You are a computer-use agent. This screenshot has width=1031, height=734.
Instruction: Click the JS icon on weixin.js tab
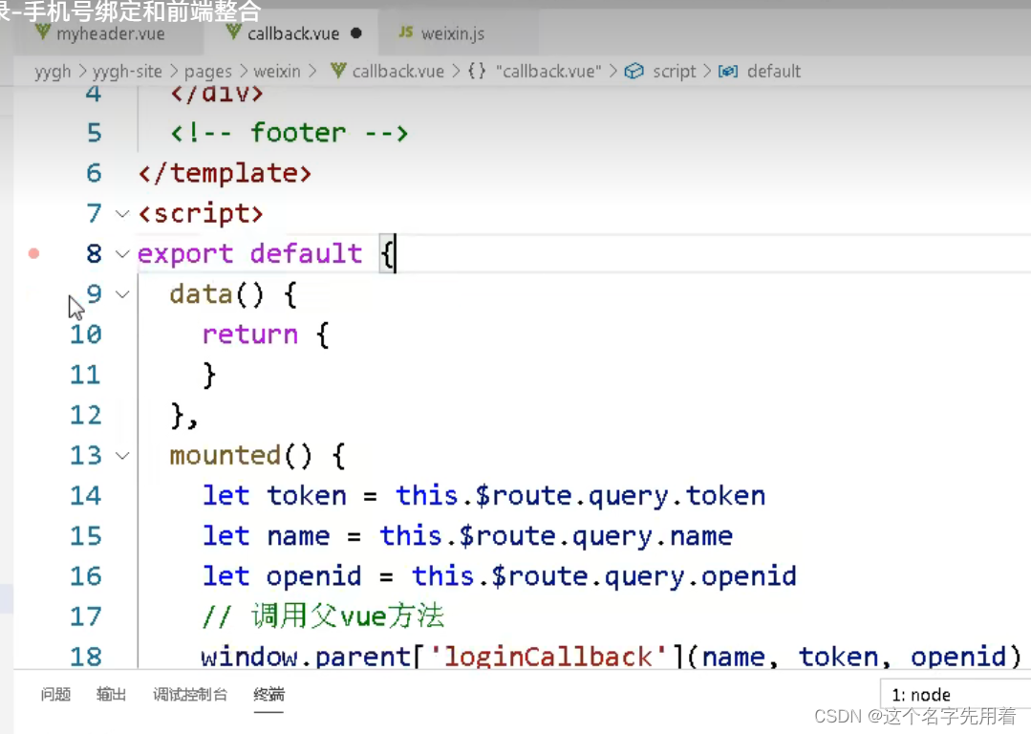[x=406, y=32]
